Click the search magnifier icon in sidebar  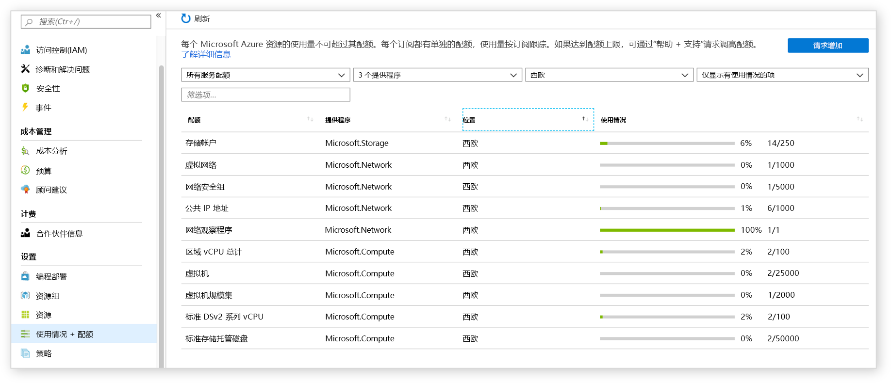tap(29, 22)
